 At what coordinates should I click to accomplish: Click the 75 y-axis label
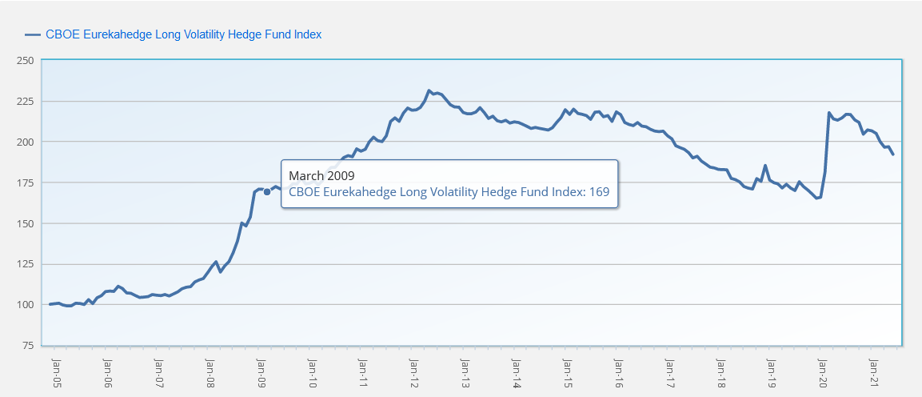pyautogui.click(x=27, y=346)
